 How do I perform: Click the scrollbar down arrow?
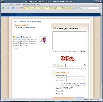point(101,97)
